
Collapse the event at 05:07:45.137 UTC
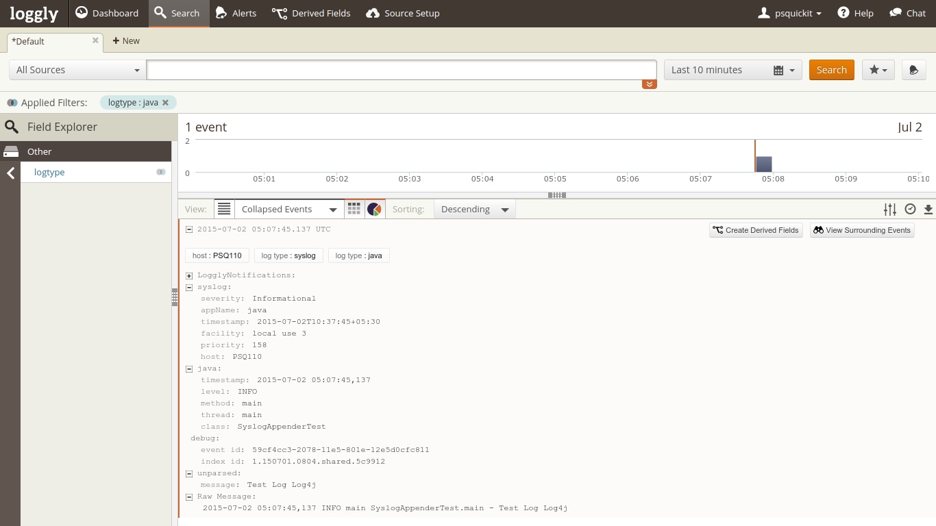click(x=189, y=229)
